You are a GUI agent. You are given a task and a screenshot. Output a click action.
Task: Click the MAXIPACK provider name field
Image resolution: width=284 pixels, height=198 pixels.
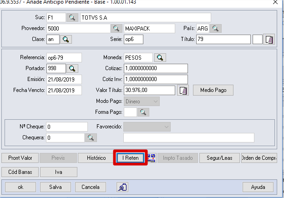coord(149,28)
